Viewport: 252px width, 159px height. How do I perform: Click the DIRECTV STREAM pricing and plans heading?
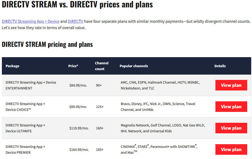click(x=47, y=44)
